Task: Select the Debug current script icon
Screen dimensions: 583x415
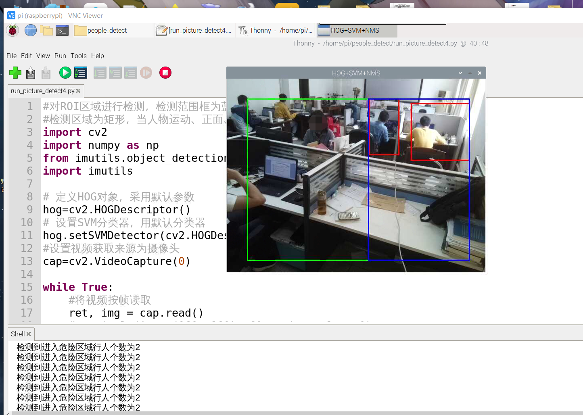Action: [x=80, y=73]
